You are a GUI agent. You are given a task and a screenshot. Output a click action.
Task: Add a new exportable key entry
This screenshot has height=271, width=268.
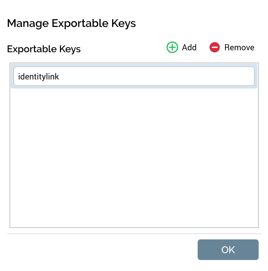pos(182,48)
